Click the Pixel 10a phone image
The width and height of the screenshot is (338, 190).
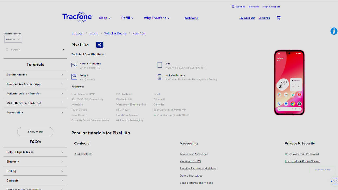coord(289,83)
